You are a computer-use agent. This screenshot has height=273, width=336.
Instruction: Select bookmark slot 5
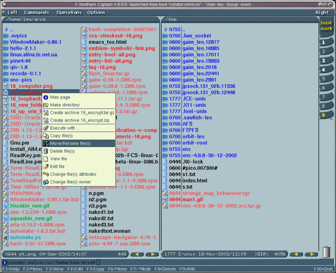click(326, 79)
